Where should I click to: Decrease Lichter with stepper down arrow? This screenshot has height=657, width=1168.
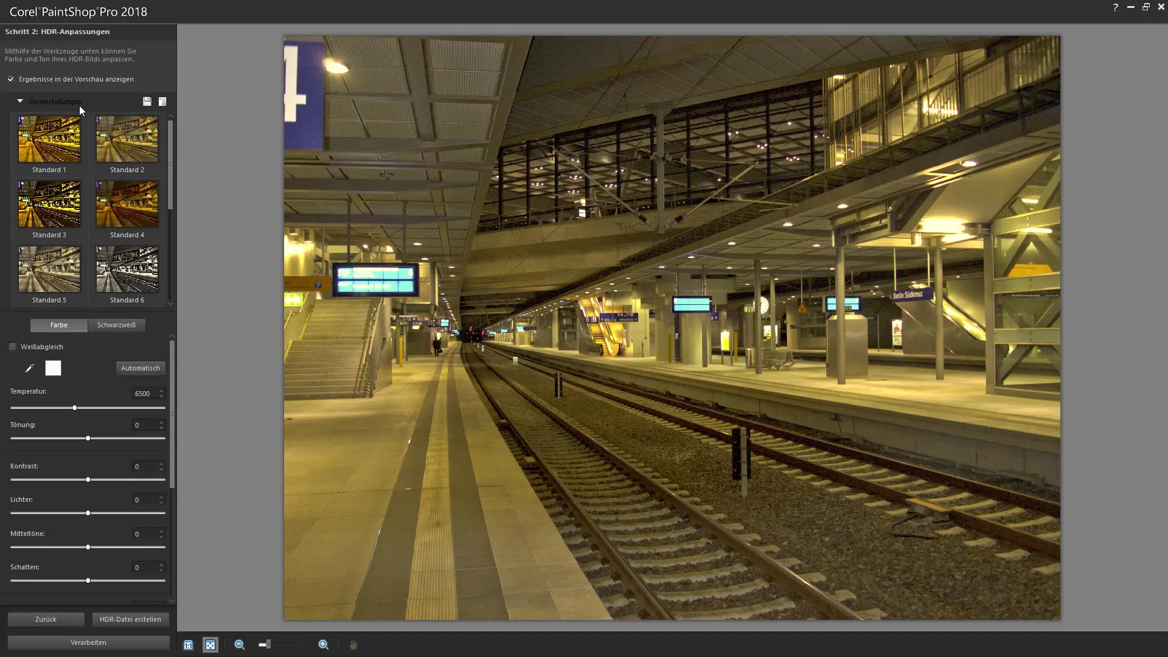click(x=161, y=503)
